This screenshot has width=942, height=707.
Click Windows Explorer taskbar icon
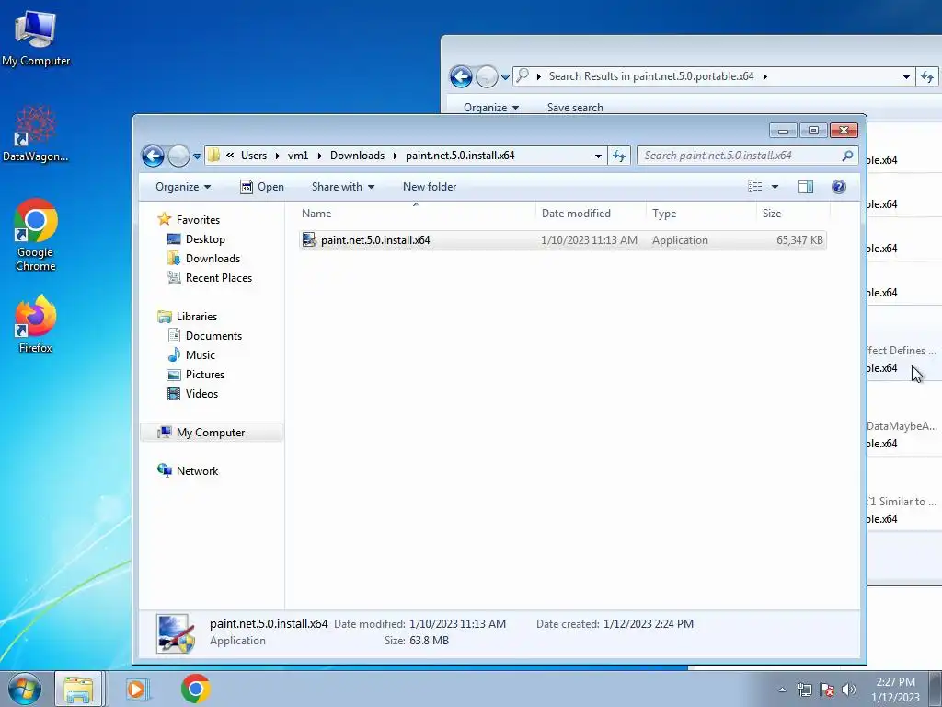(x=78, y=689)
